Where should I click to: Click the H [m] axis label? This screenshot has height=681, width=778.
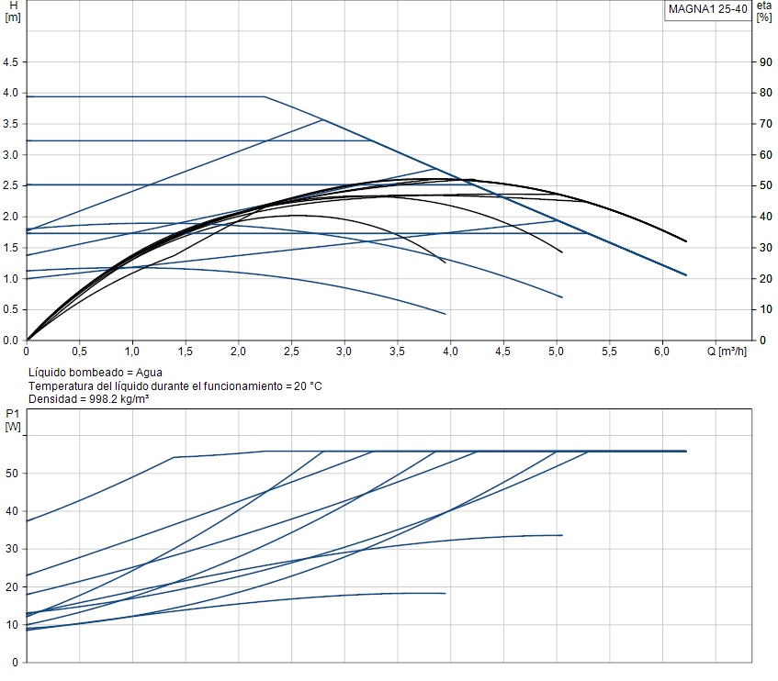click(13, 11)
